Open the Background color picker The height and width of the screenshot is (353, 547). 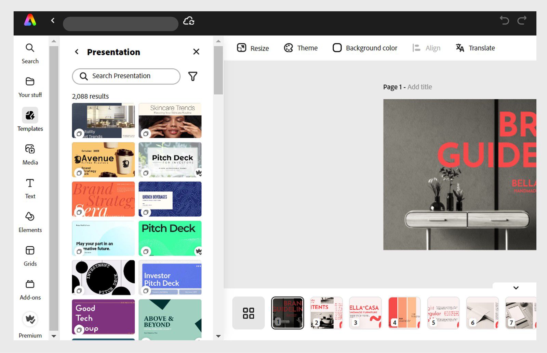tap(365, 48)
